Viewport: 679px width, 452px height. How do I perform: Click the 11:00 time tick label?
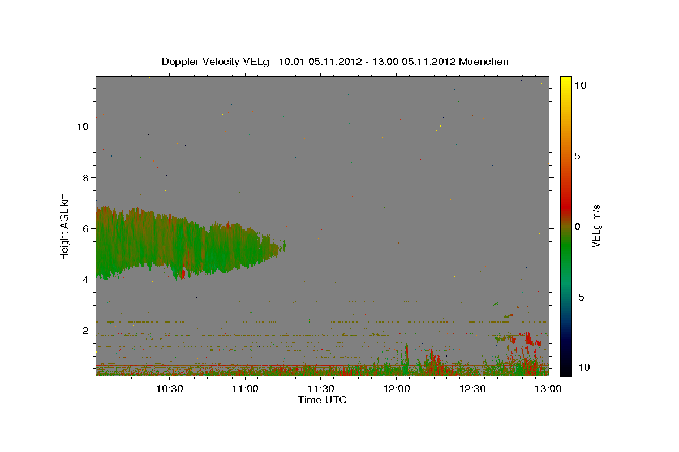[245, 389]
